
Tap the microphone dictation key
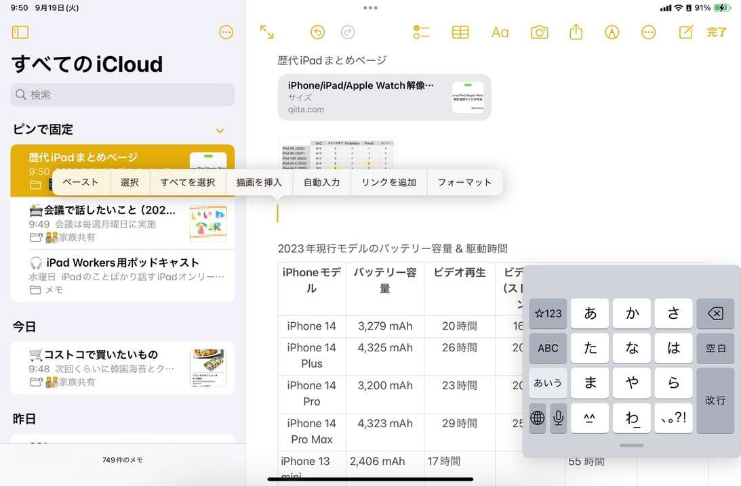(558, 418)
